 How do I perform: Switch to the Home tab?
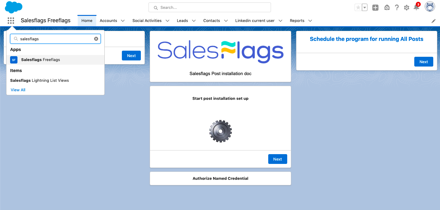point(87,21)
